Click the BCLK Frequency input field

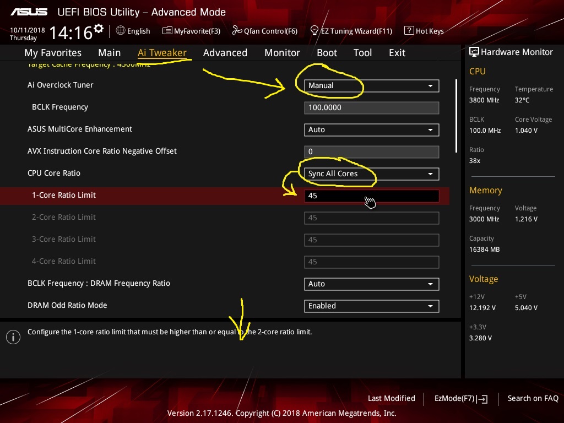(x=372, y=107)
